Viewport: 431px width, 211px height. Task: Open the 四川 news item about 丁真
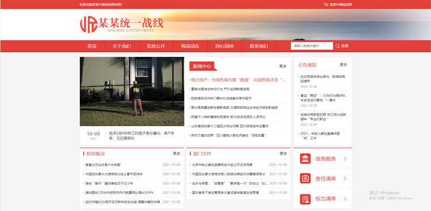click(228, 135)
